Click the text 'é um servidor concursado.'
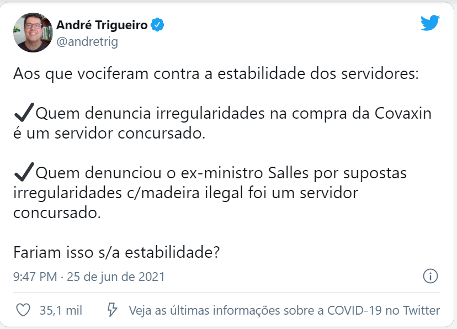Viewport: 457px width, 329px height. tap(109, 134)
